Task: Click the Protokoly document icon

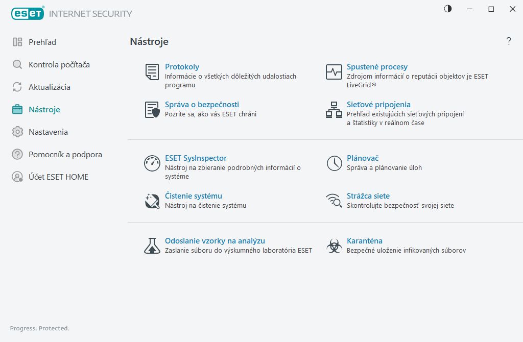Action: tap(152, 72)
